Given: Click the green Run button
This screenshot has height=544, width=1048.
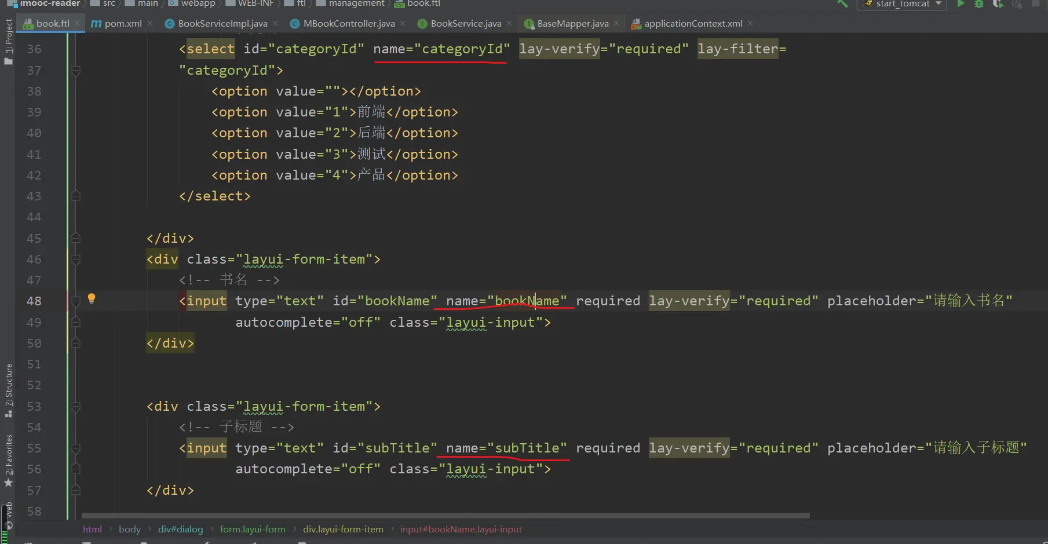Looking at the screenshot, I should pos(960,3).
